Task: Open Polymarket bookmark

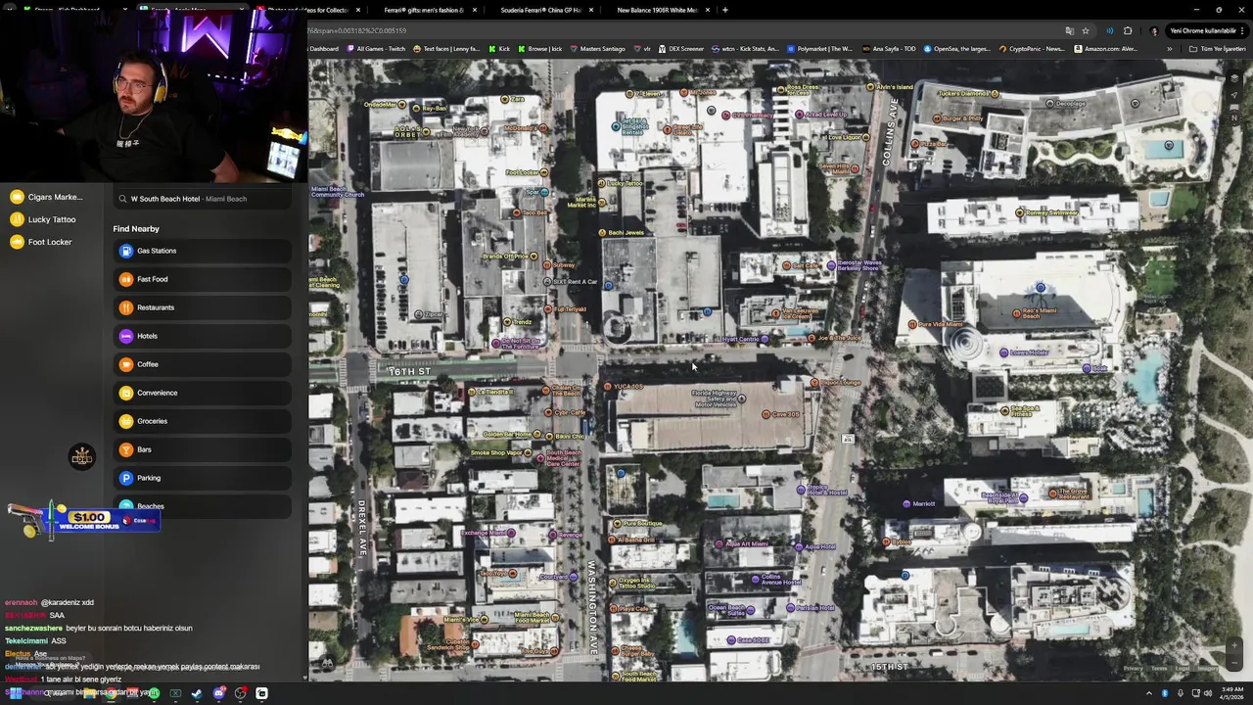Action: 820,49
